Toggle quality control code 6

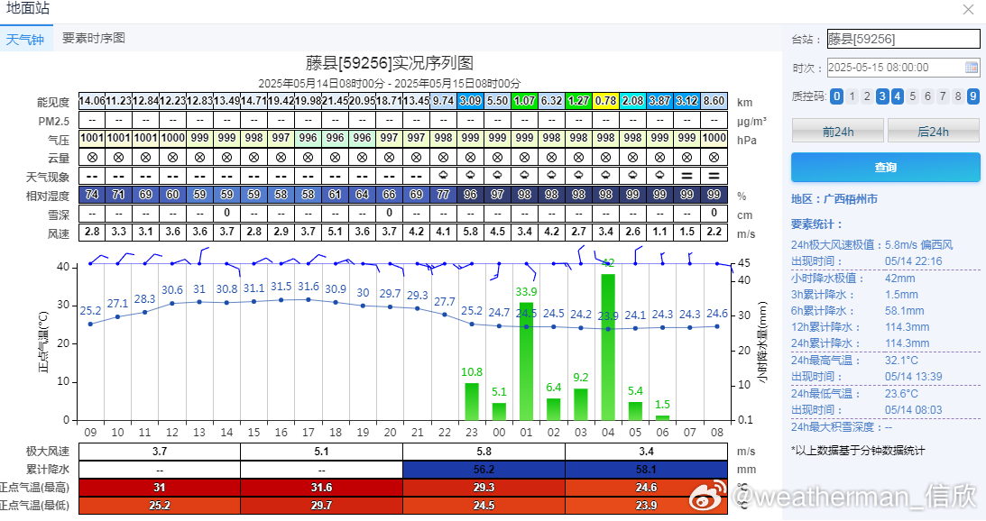(x=927, y=96)
